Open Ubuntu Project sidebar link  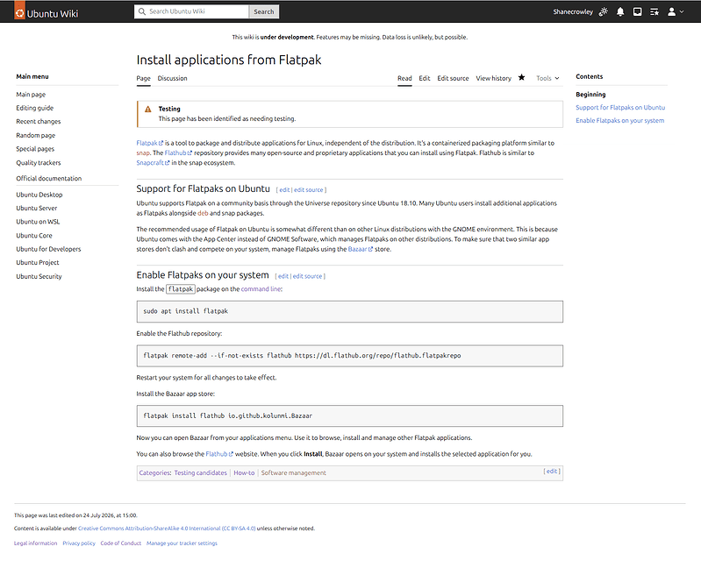click(38, 263)
